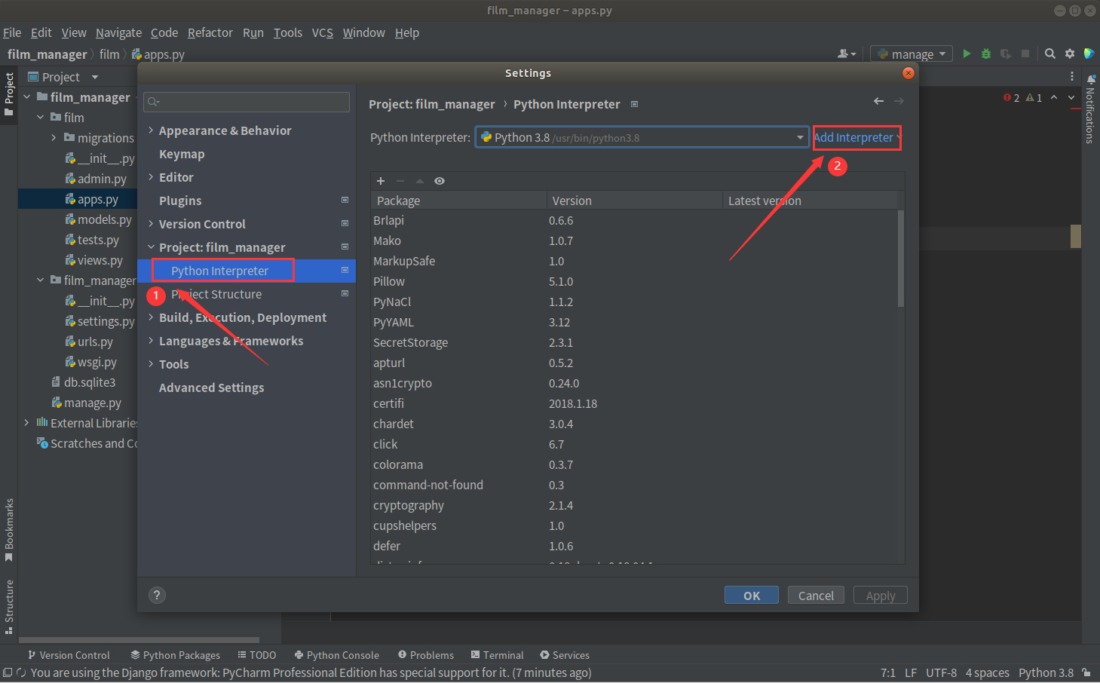This screenshot has height=683, width=1100.
Task: Expand Languages & Frameworks settings
Action: click(x=151, y=341)
